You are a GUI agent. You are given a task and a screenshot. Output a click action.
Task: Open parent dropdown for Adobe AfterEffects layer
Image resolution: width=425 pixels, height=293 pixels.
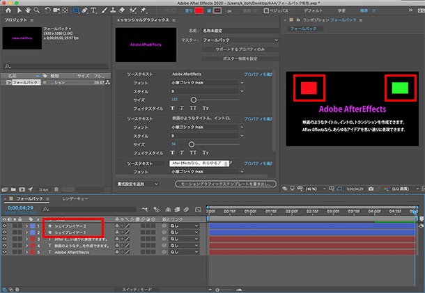point(184,252)
